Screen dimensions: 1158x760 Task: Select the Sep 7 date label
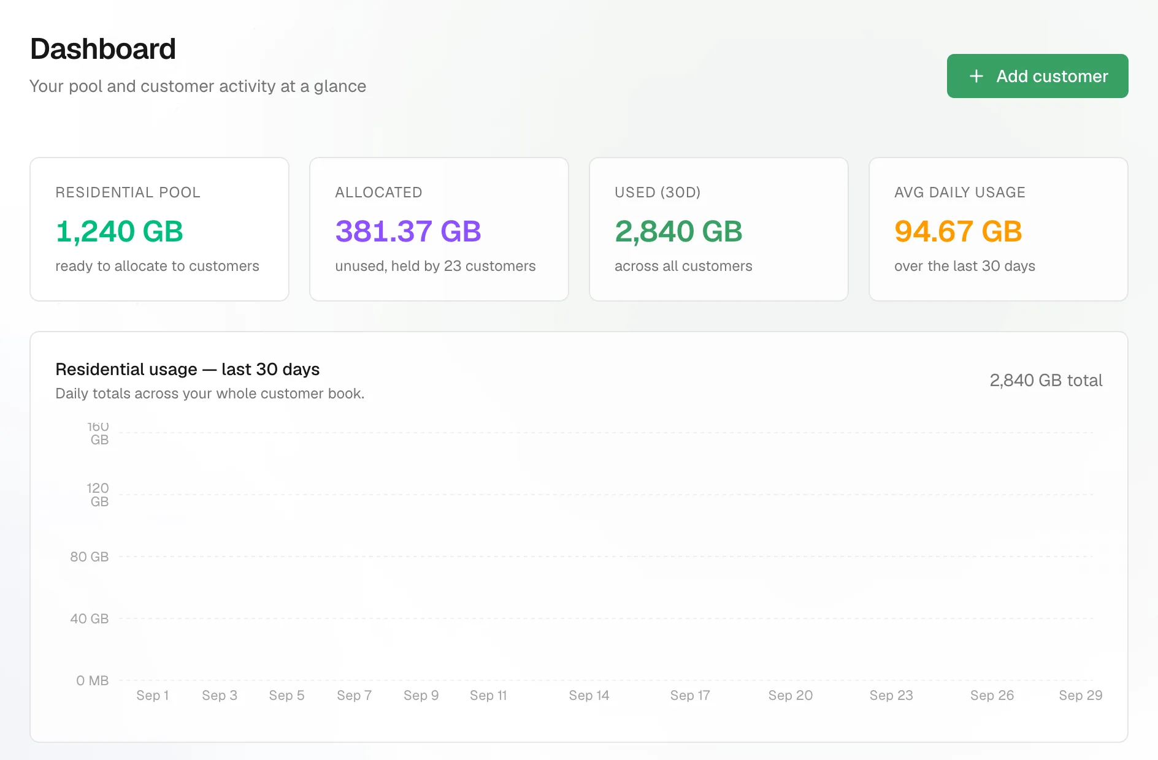(354, 695)
